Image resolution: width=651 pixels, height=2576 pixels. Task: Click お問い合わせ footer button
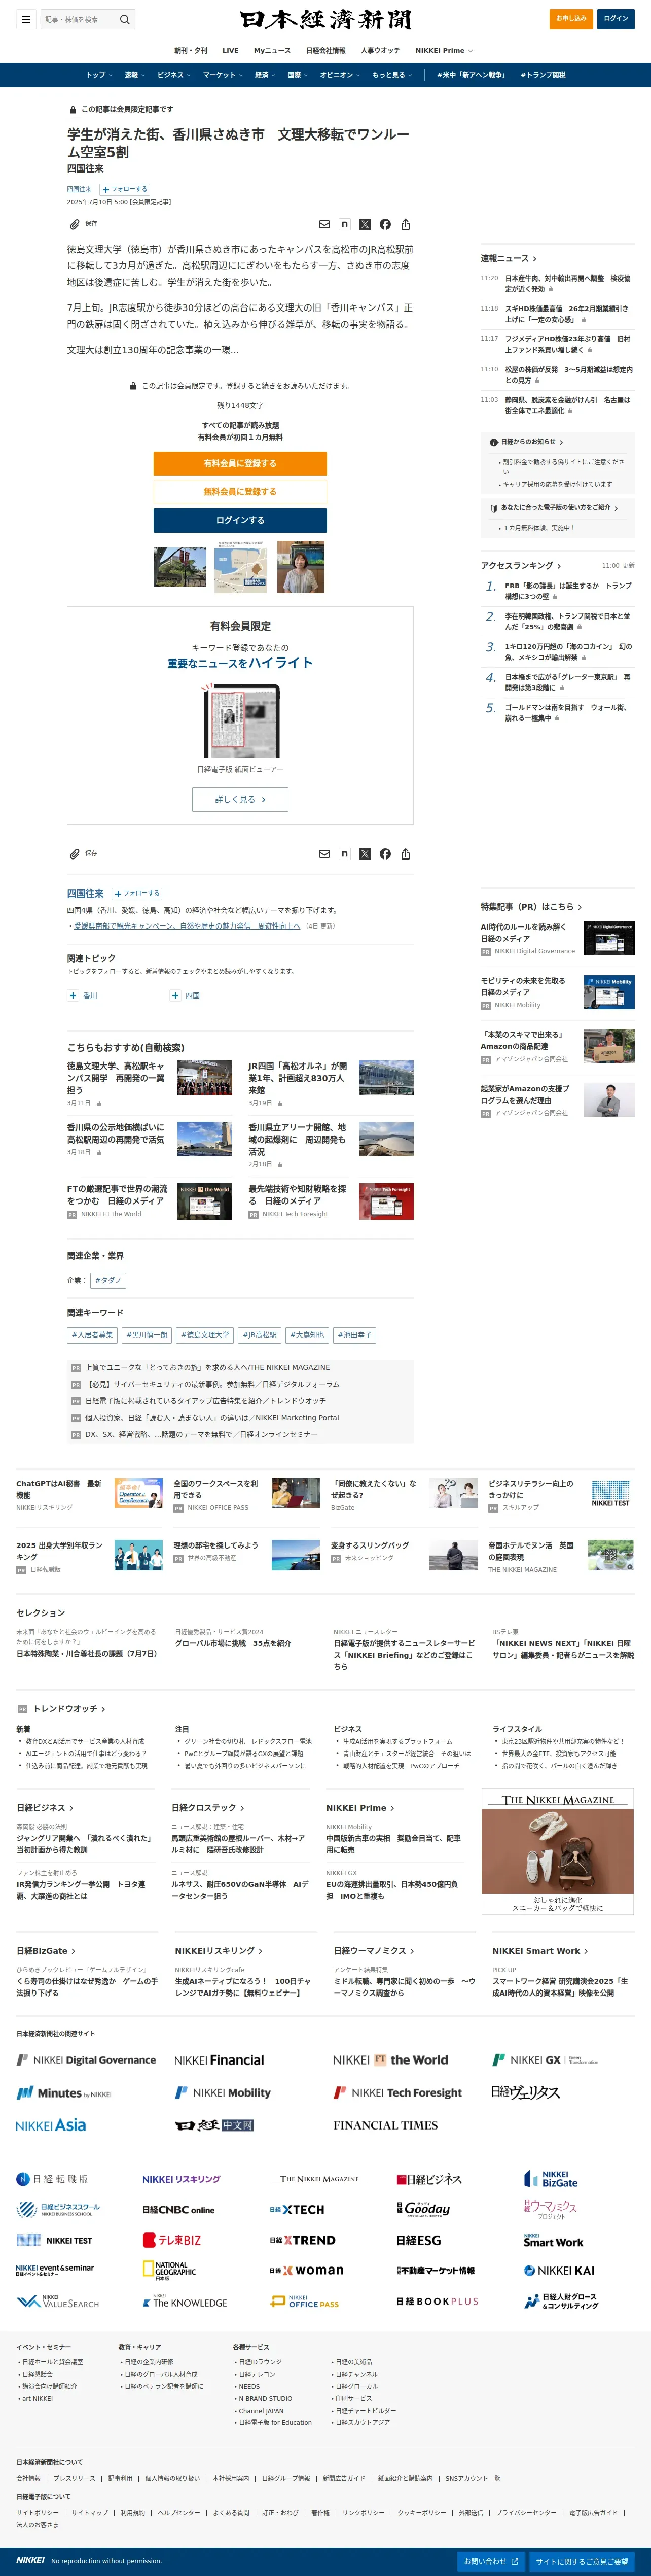point(491,2561)
